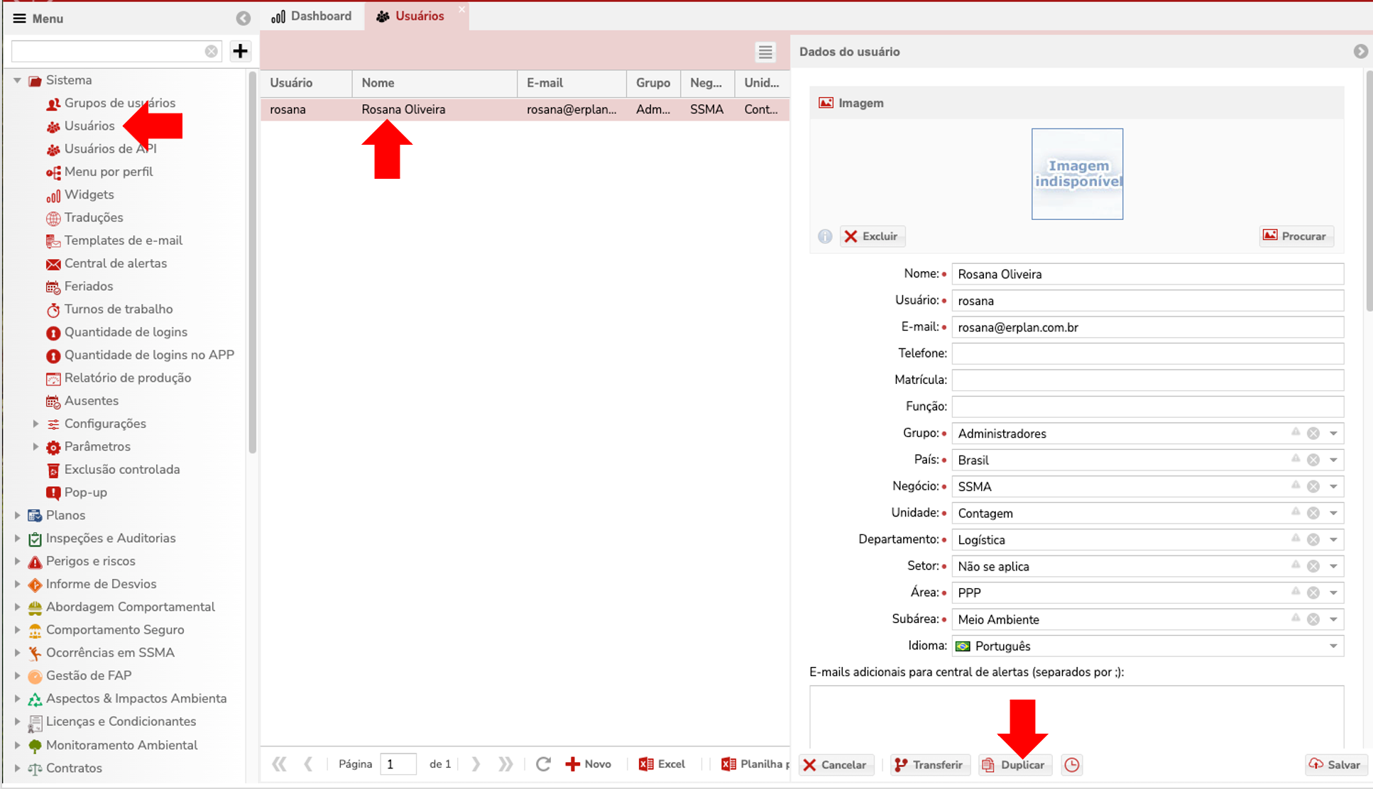
Task: Close the Usuários tab
Action: pos(461,9)
